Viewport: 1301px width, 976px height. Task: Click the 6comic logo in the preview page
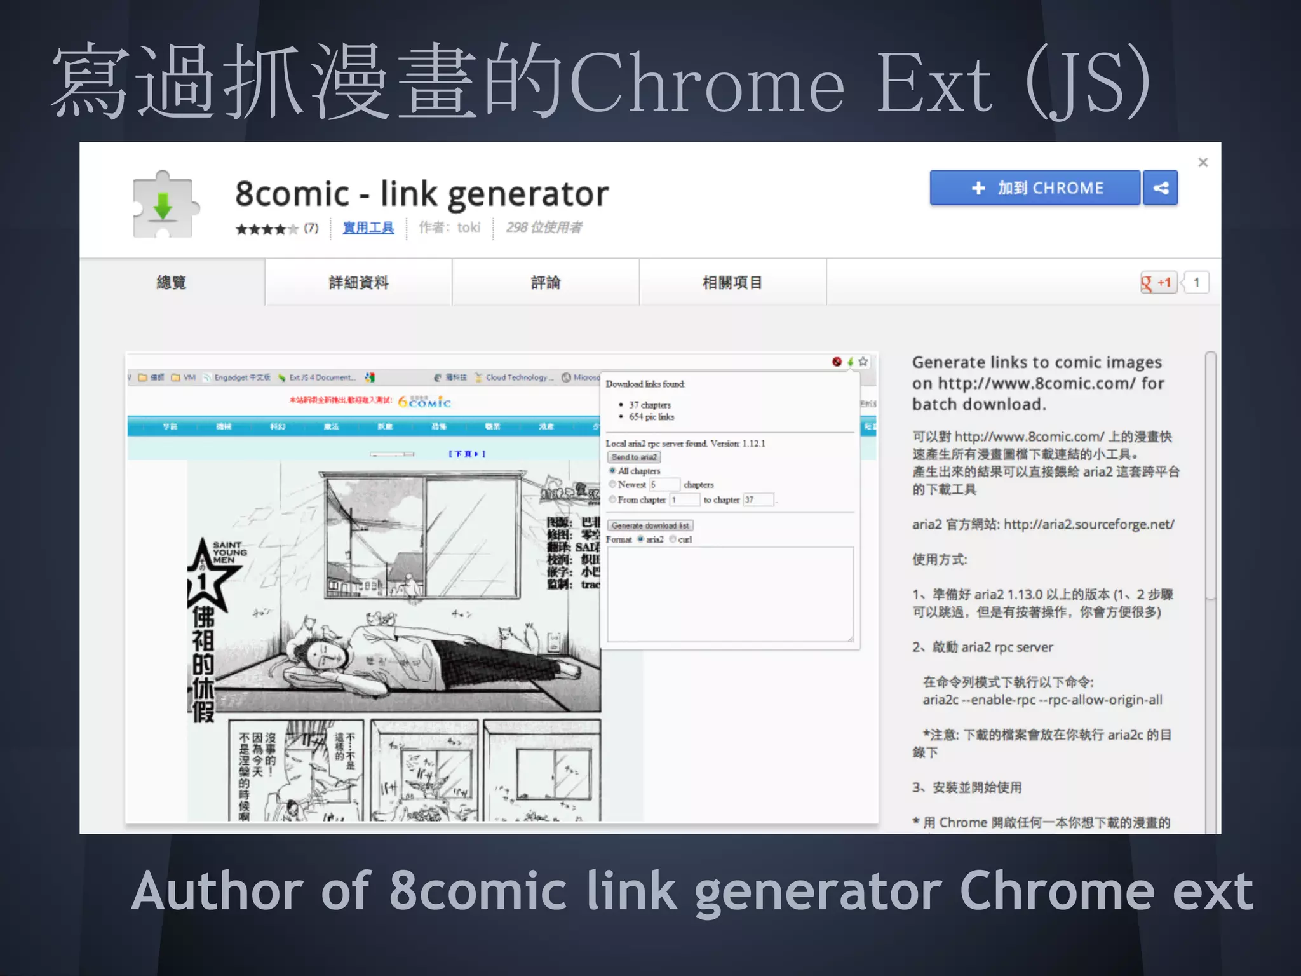coord(424,402)
